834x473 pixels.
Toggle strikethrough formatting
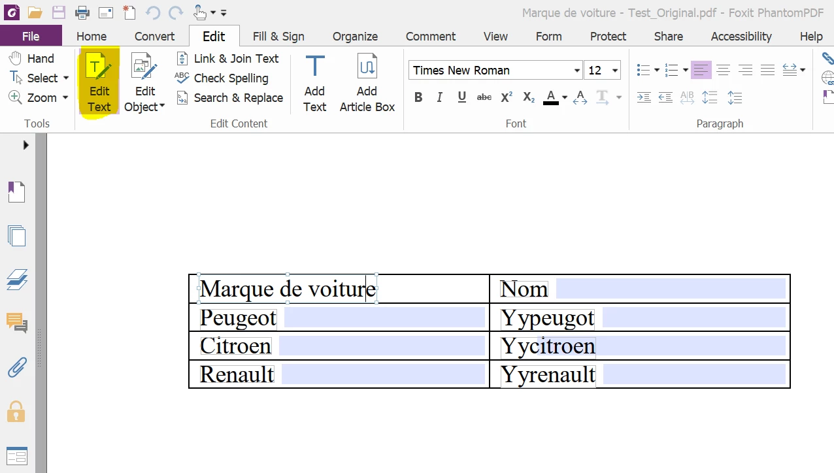(484, 97)
